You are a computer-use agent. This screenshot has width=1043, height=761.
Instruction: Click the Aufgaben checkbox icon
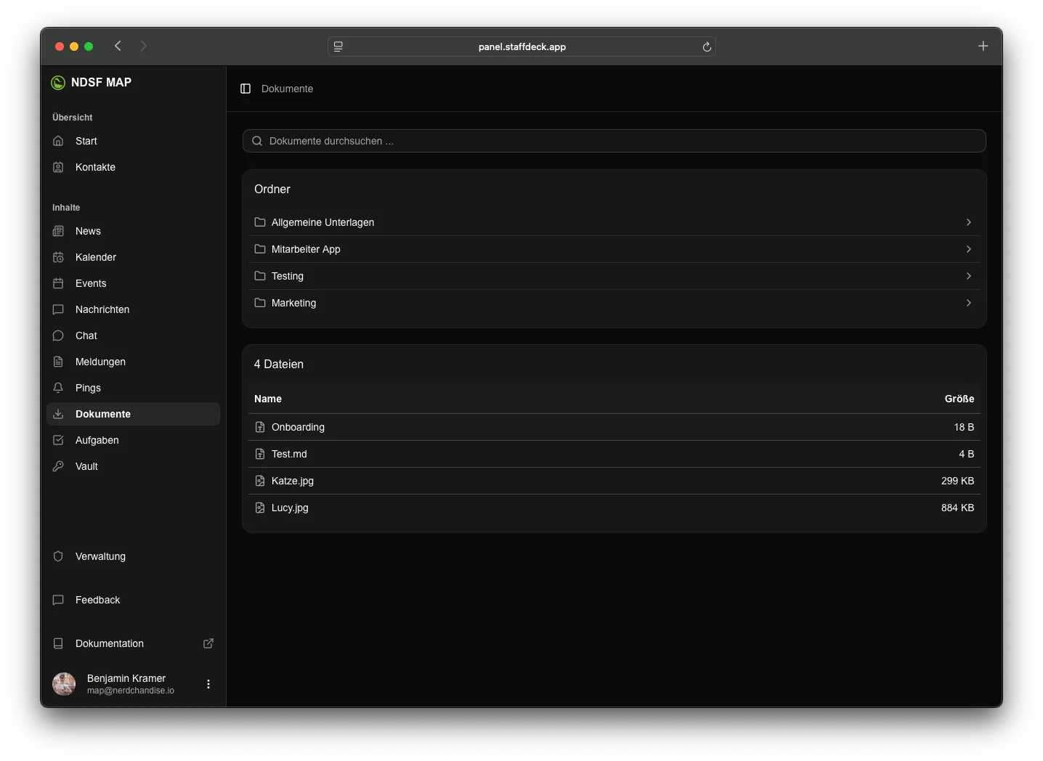tap(58, 440)
